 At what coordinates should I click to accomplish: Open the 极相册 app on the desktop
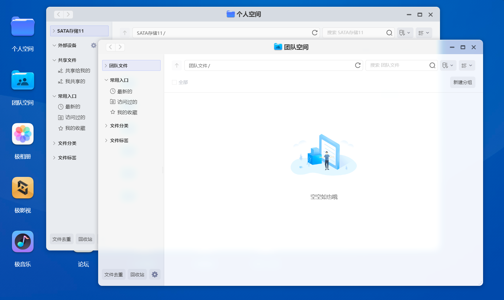(22, 134)
